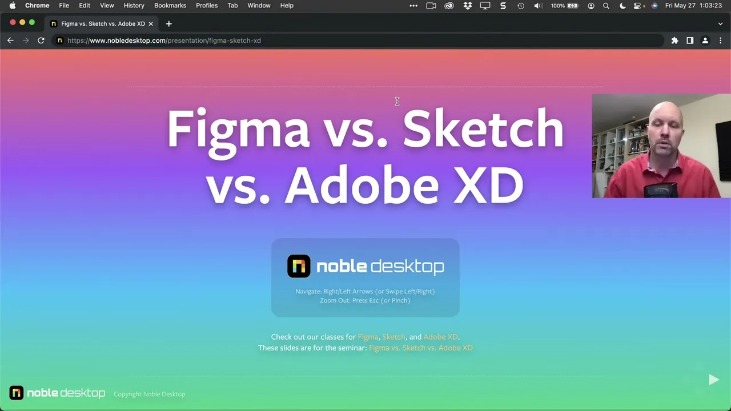Open the Profiles menu
The height and width of the screenshot is (411, 731).
click(207, 6)
